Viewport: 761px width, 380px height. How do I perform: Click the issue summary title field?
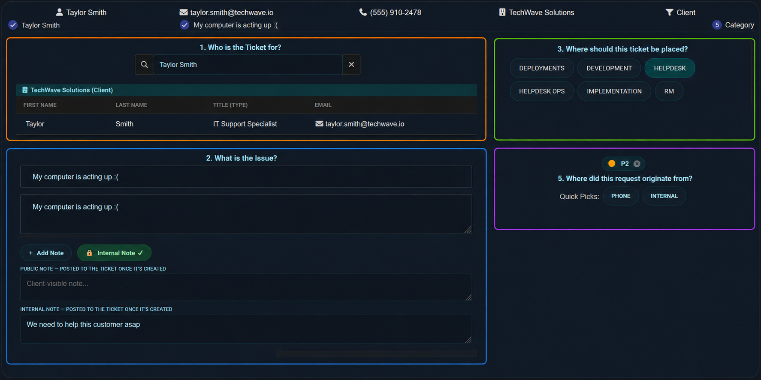coord(246,177)
